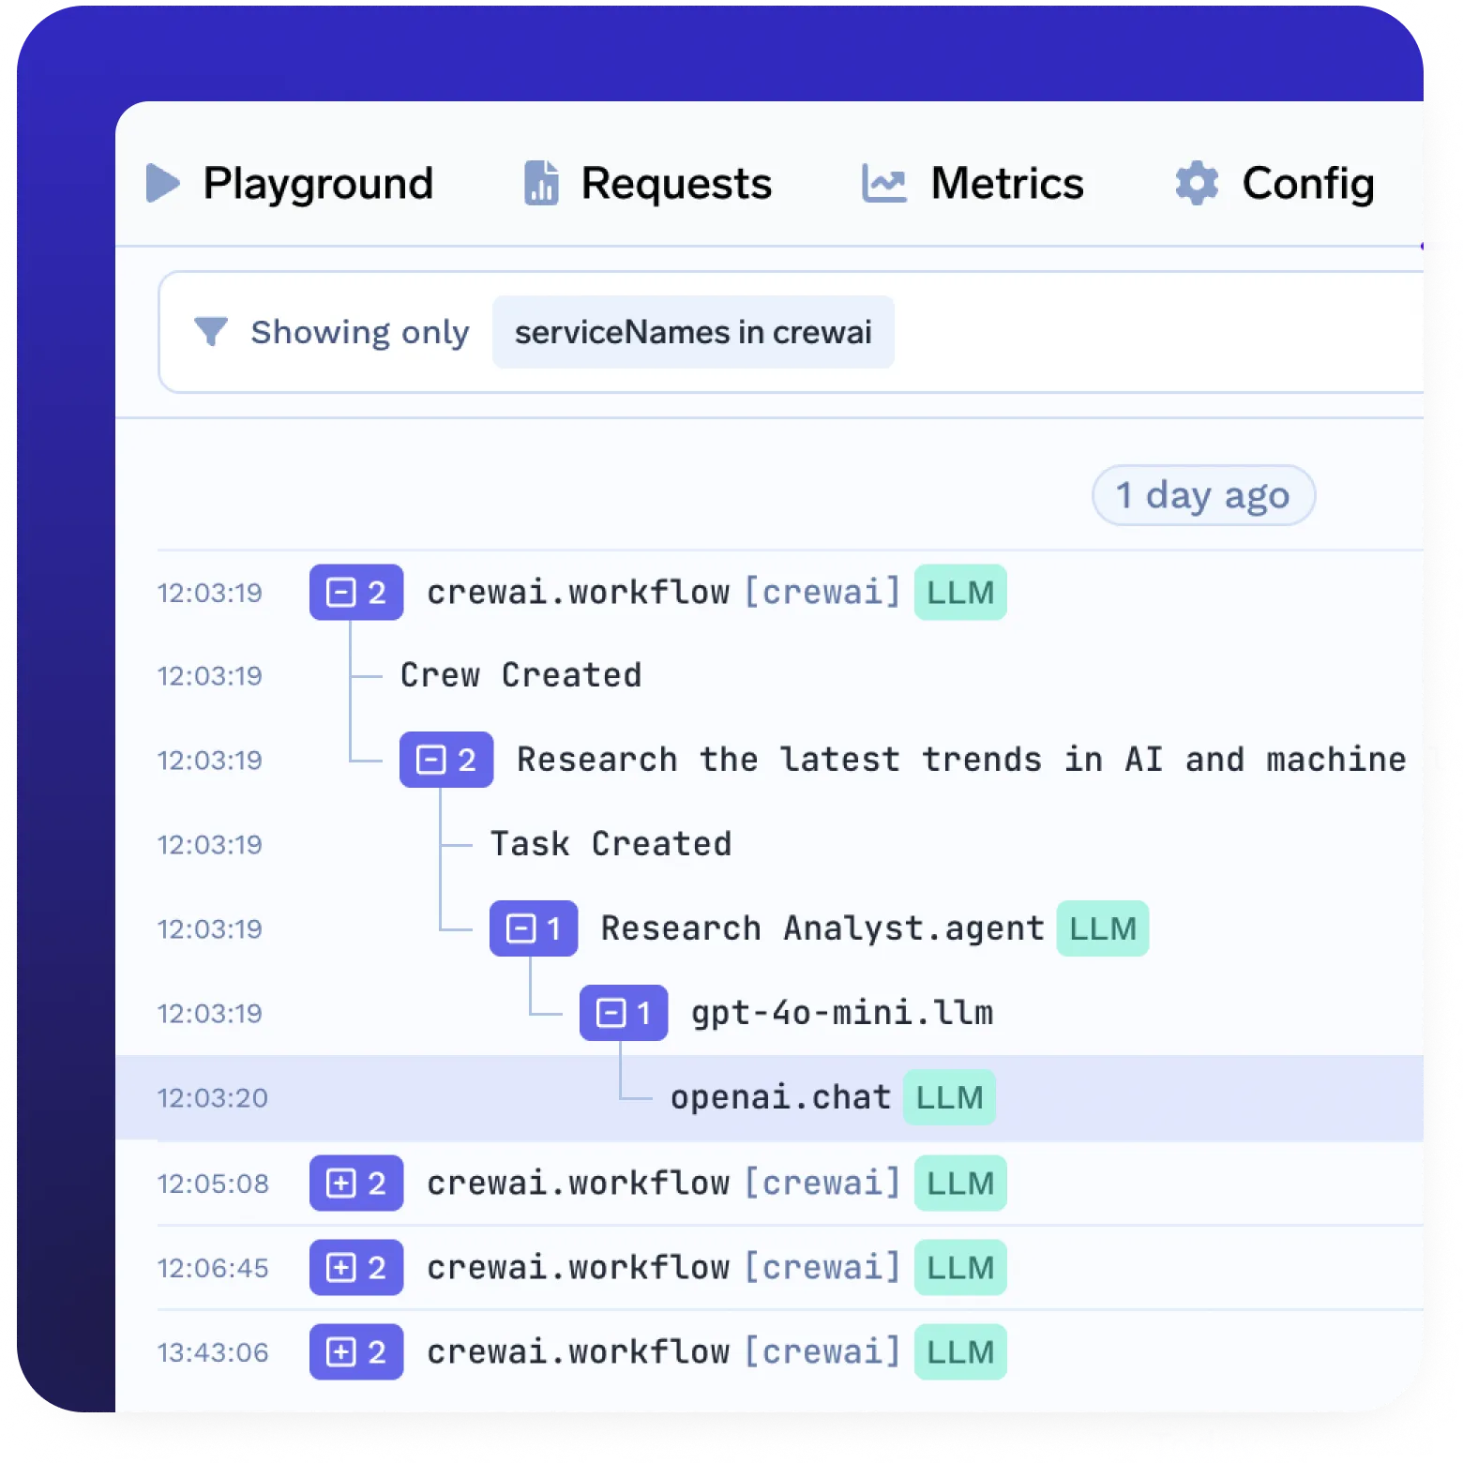Collapse the 12:03:19 crewai.workflow trace
The image size is (1463, 1463).
[356, 592]
